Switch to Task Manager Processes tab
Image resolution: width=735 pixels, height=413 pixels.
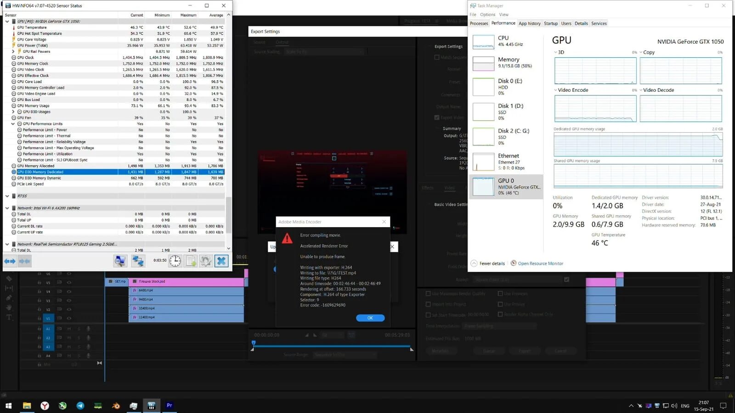[x=479, y=23]
